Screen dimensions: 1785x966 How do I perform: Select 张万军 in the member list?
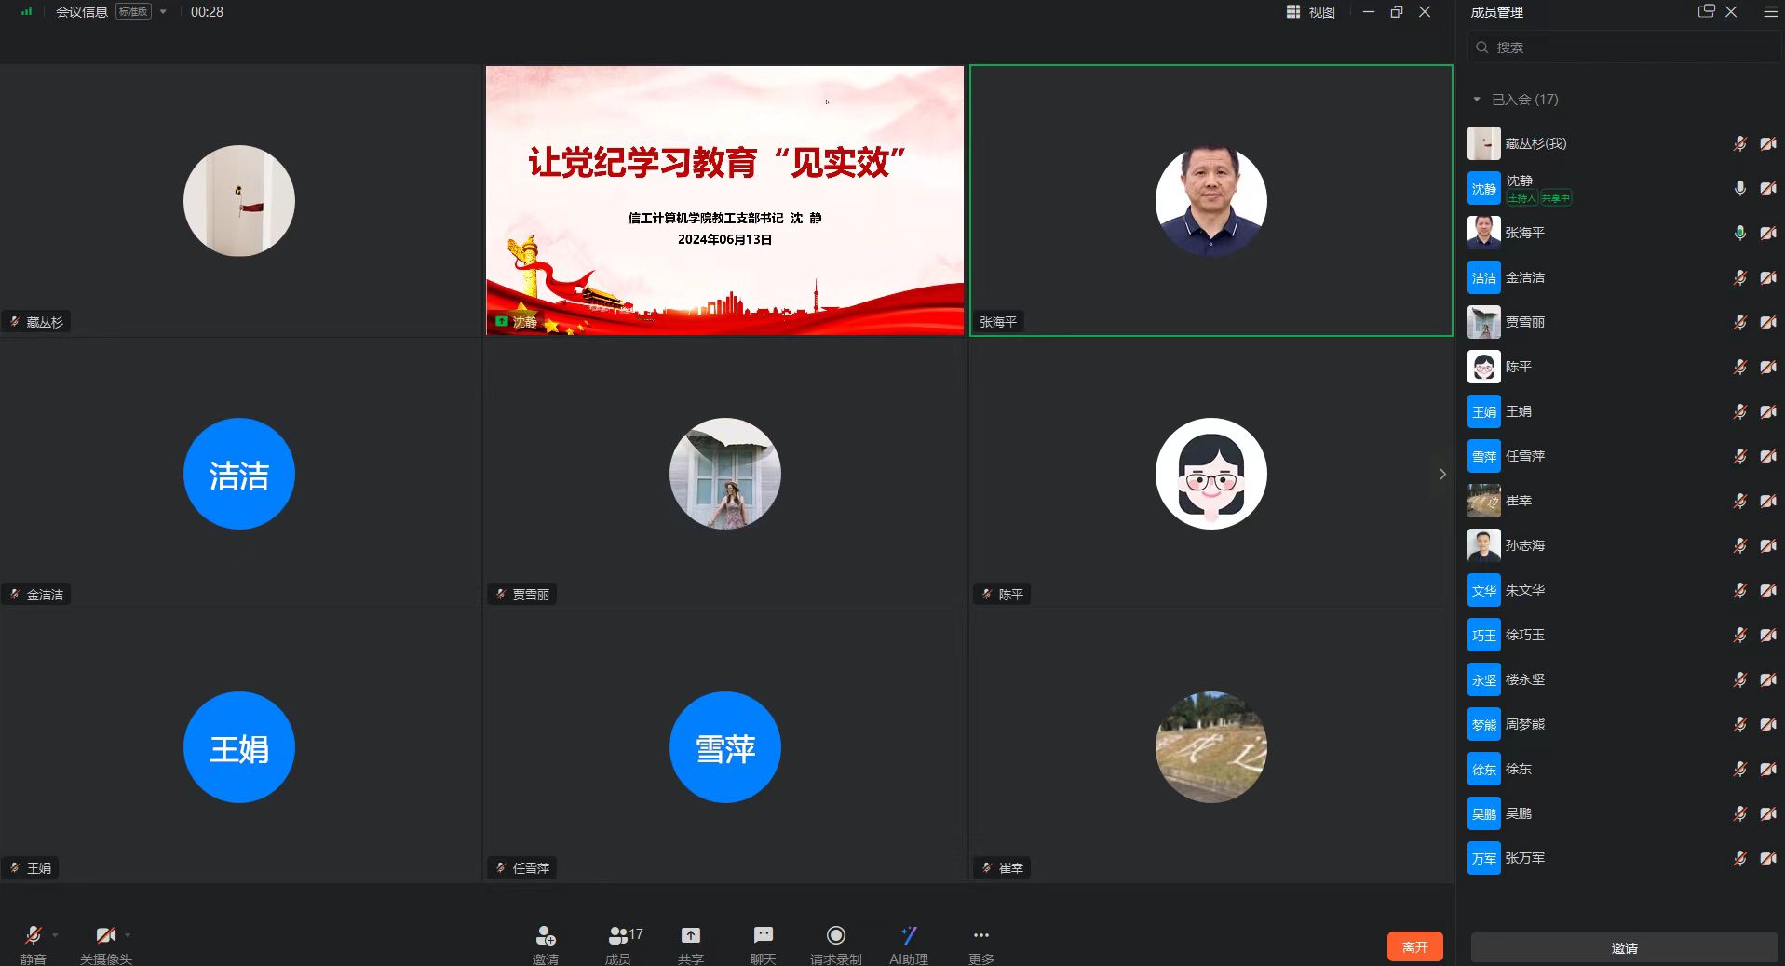click(1622, 858)
